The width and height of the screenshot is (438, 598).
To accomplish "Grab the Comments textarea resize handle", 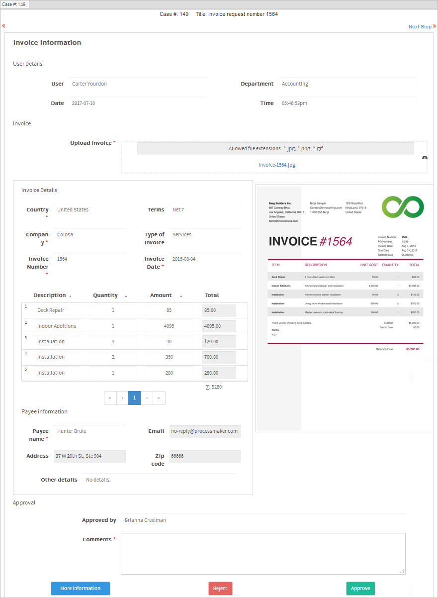I will [402, 571].
